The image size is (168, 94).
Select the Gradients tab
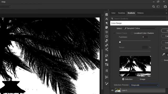point(131,13)
